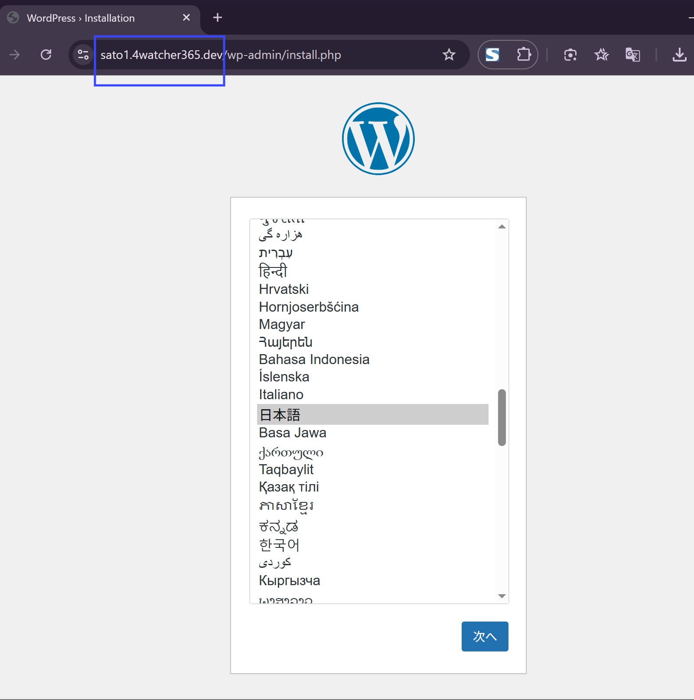Bookmark this page with the star icon

click(449, 55)
